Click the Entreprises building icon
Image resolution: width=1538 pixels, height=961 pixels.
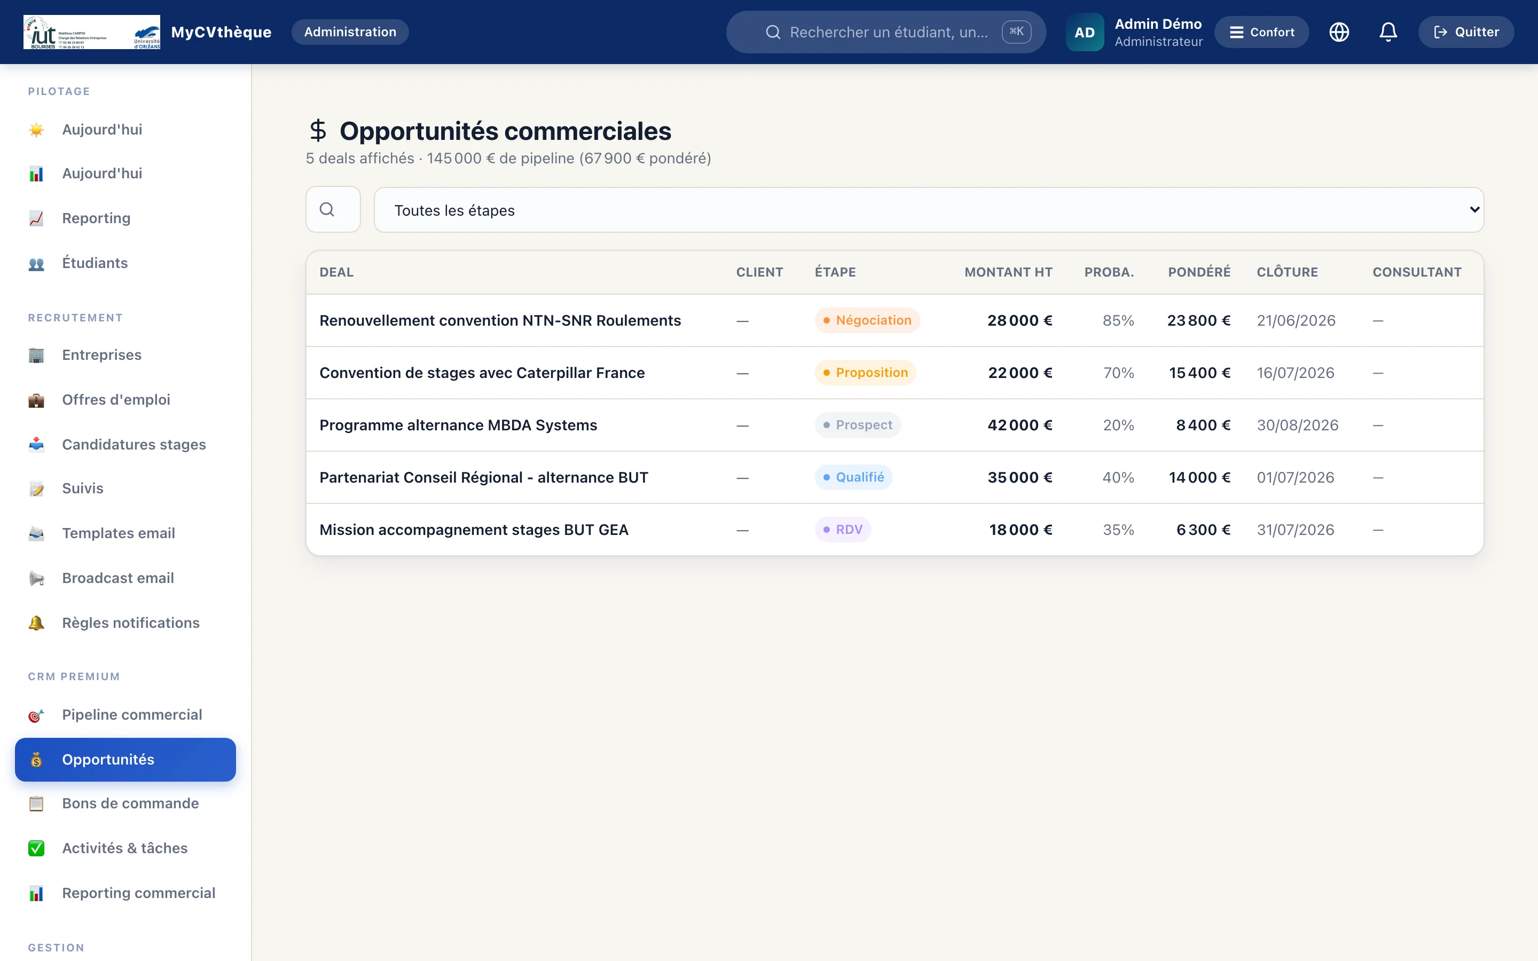coord(36,355)
